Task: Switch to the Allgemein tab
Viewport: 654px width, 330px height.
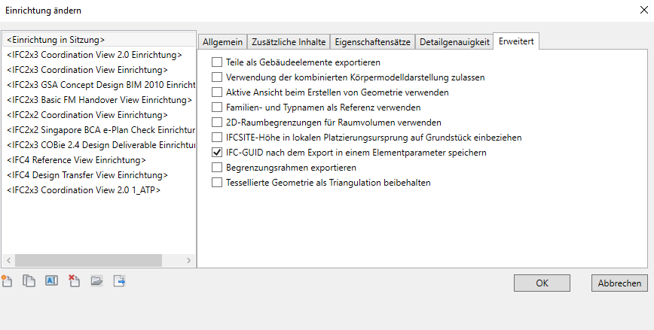Action: 222,41
